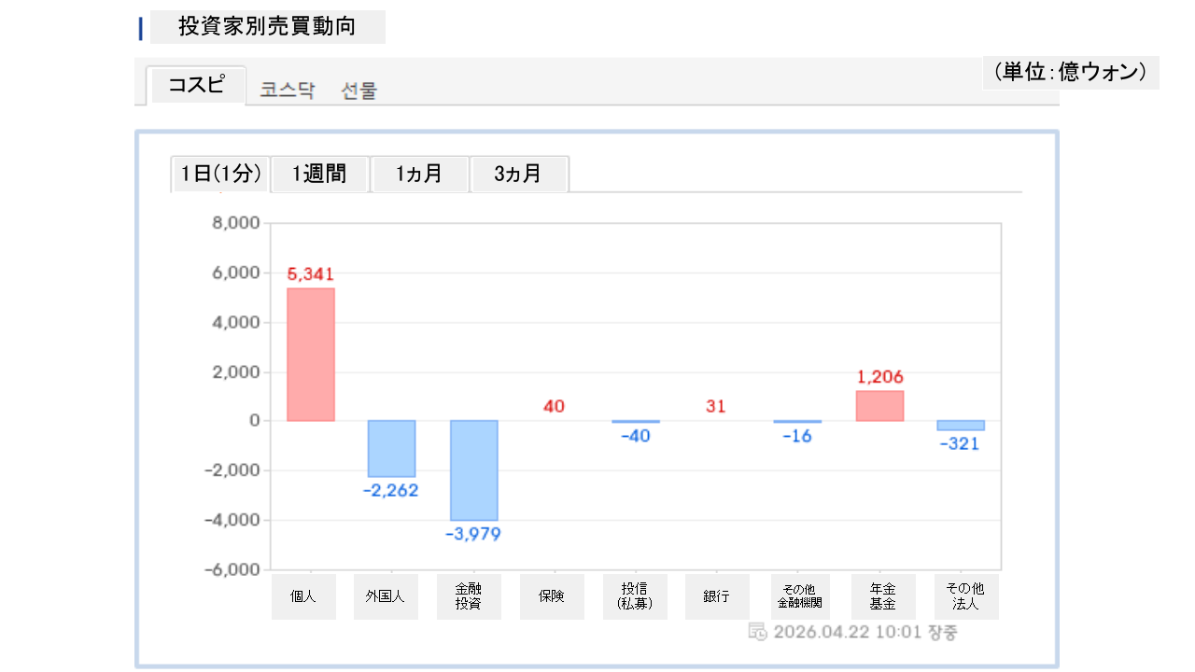Choose the 3ヵ月 period tab
This screenshot has width=1195, height=672.
pyautogui.click(x=518, y=174)
